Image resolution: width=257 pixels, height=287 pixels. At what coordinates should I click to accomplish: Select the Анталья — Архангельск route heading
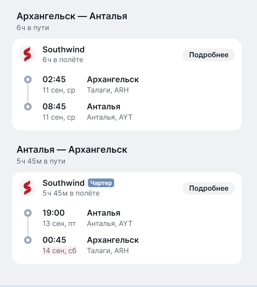(x=72, y=149)
